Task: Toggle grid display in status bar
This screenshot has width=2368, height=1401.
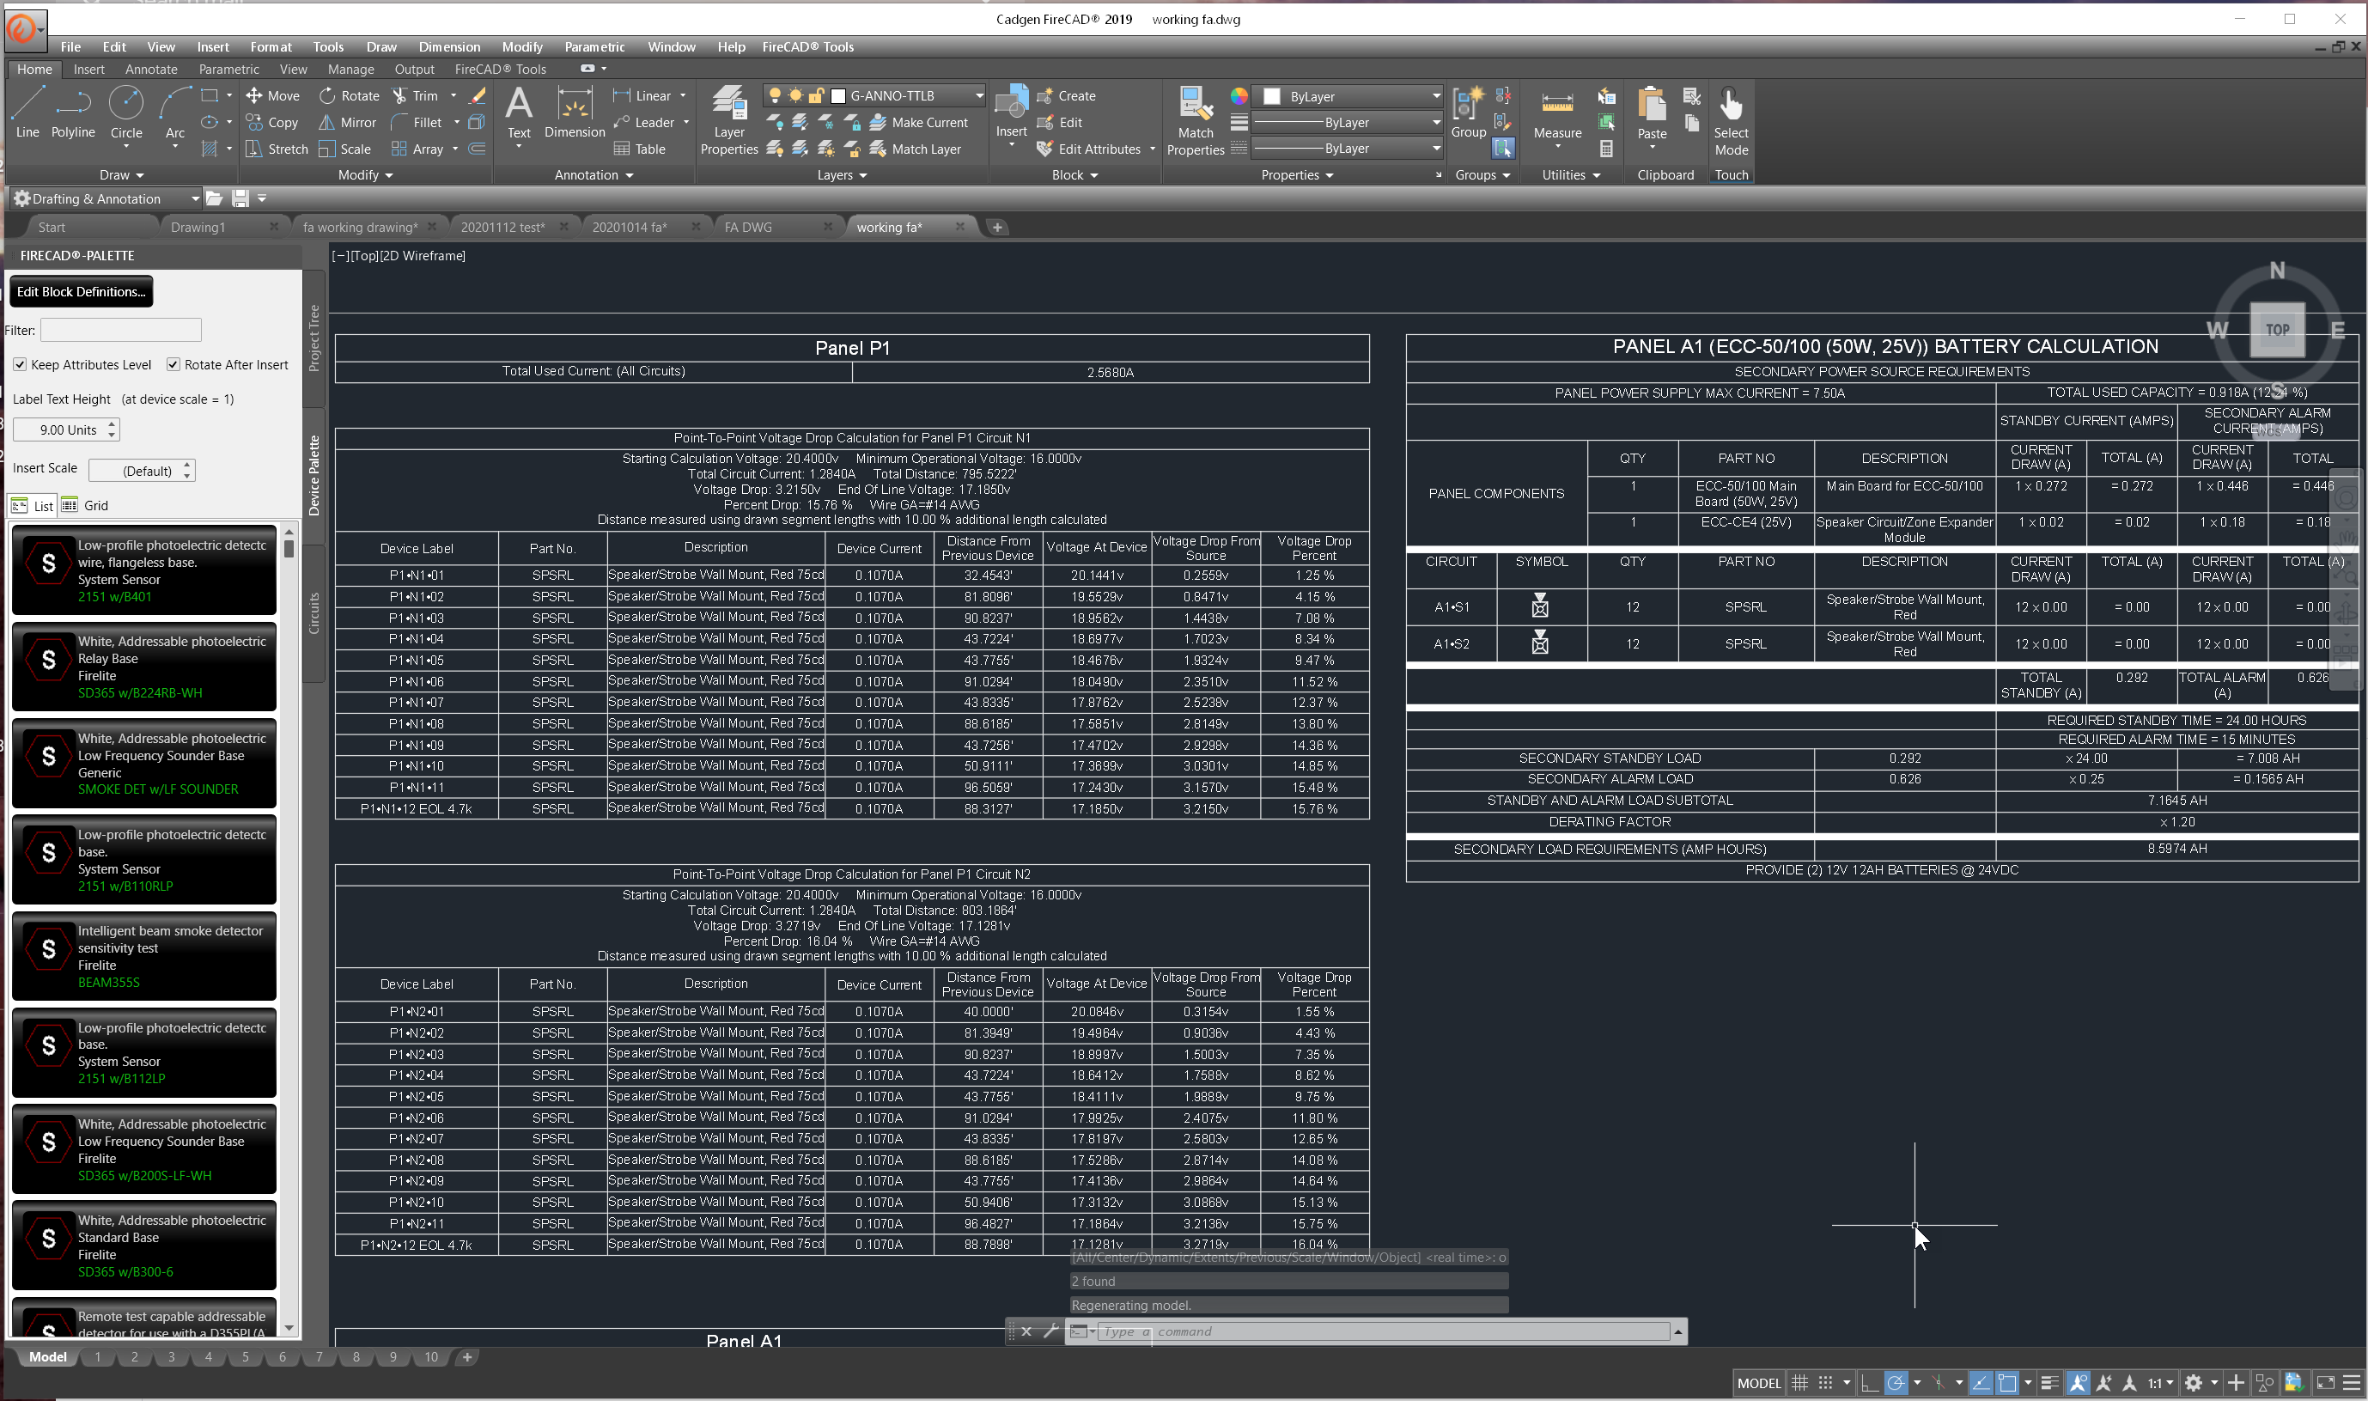Action: coord(1799,1383)
